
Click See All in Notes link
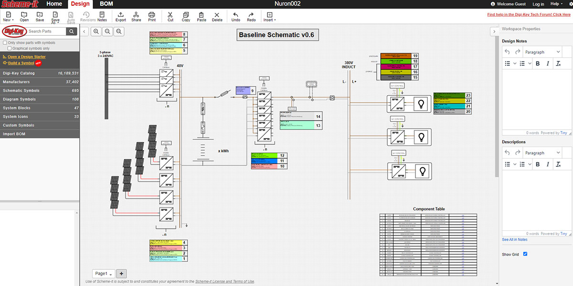[x=515, y=240]
